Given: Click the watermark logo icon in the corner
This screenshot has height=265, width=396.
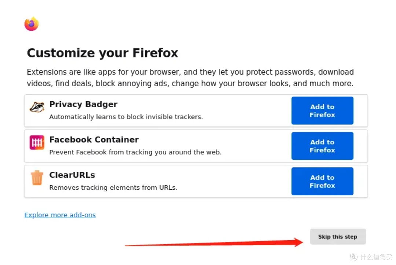Looking at the screenshot, I should coord(353,257).
